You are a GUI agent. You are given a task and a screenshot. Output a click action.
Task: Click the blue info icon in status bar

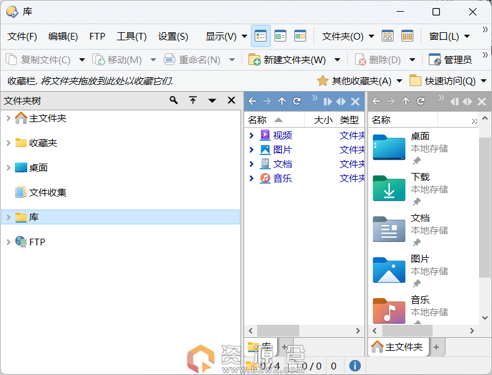(x=355, y=366)
